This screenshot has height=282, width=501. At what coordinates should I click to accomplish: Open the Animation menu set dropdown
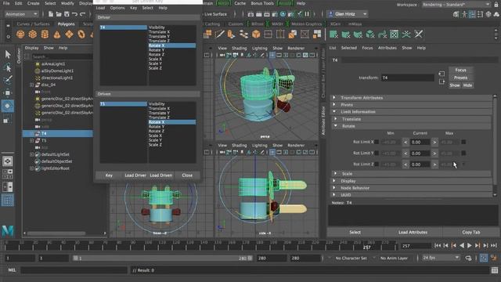click(21, 14)
